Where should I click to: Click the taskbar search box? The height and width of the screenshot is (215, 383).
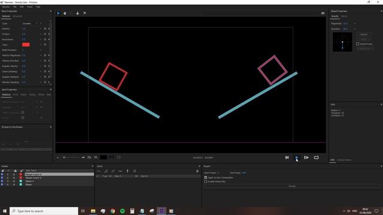point(44,211)
